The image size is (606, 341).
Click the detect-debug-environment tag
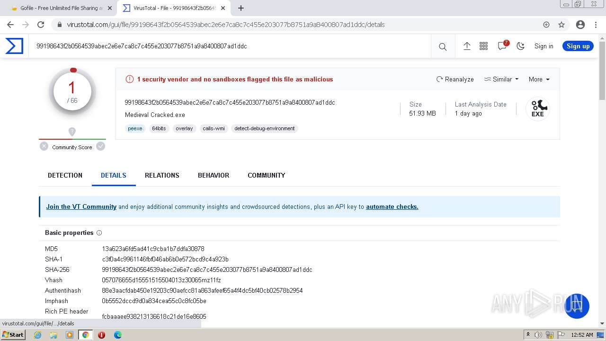[264, 128]
